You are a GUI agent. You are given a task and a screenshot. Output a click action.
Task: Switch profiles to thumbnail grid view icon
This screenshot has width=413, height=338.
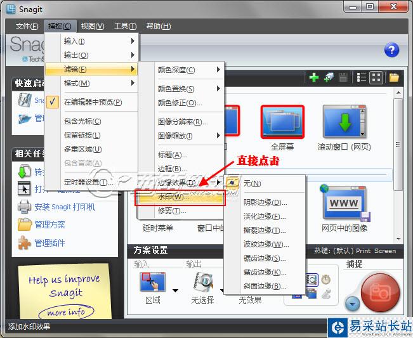click(376, 77)
